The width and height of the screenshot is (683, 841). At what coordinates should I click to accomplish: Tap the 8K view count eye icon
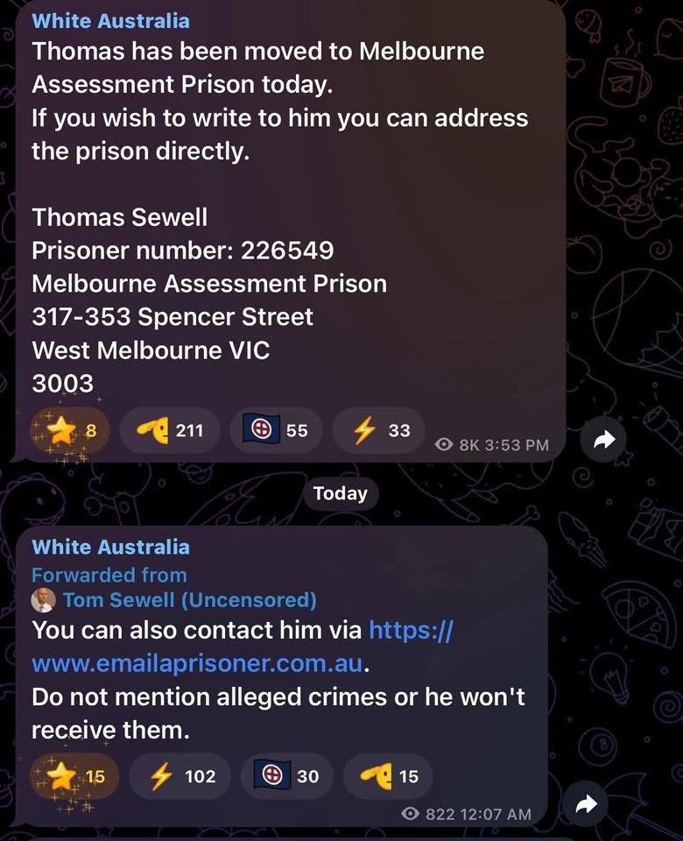point(444,445)
